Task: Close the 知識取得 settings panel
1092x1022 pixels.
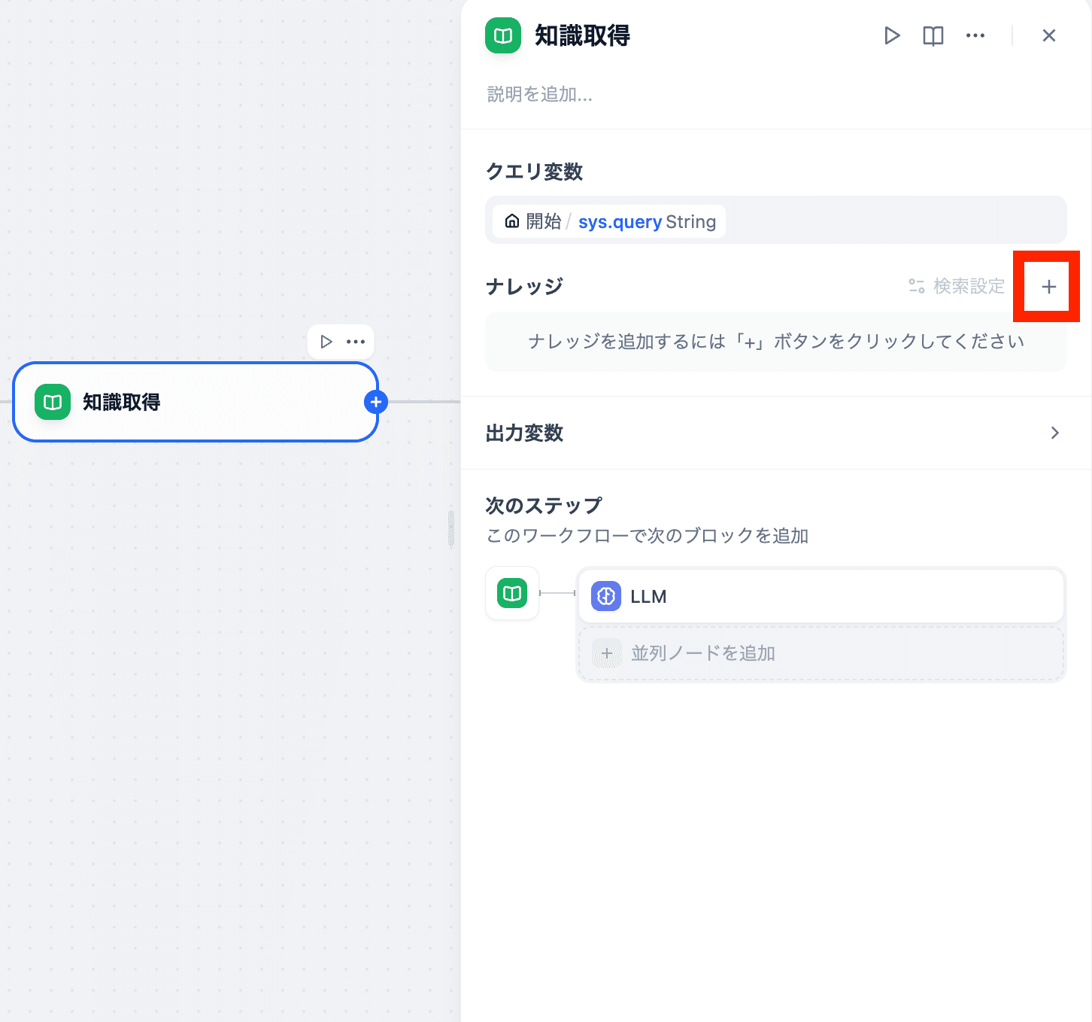Action: [1048, 35]
